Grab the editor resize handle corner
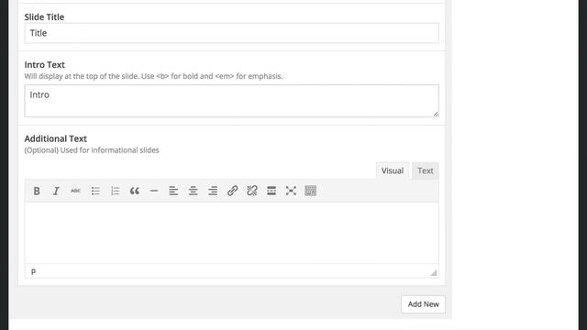587x330 pixels. click(434, 273)
